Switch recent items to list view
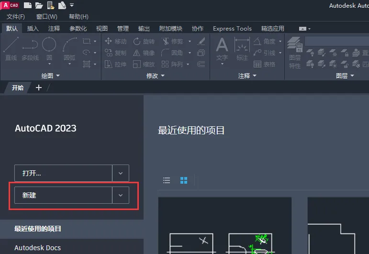Image resolution: width=369 pixels, height=254 pixels. [x=167, y=180]
